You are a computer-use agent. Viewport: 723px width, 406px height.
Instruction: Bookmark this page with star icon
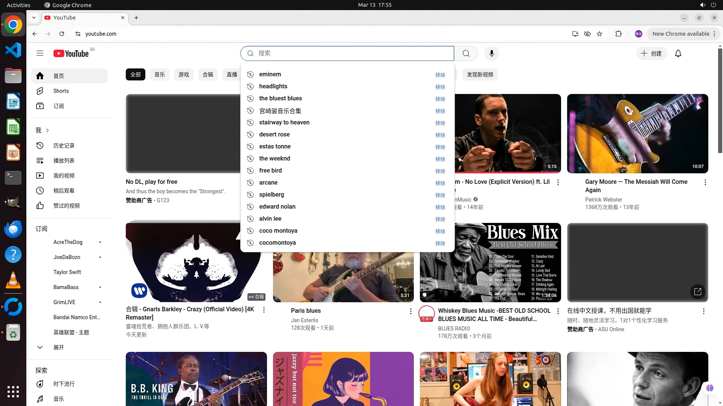(599, 34)
